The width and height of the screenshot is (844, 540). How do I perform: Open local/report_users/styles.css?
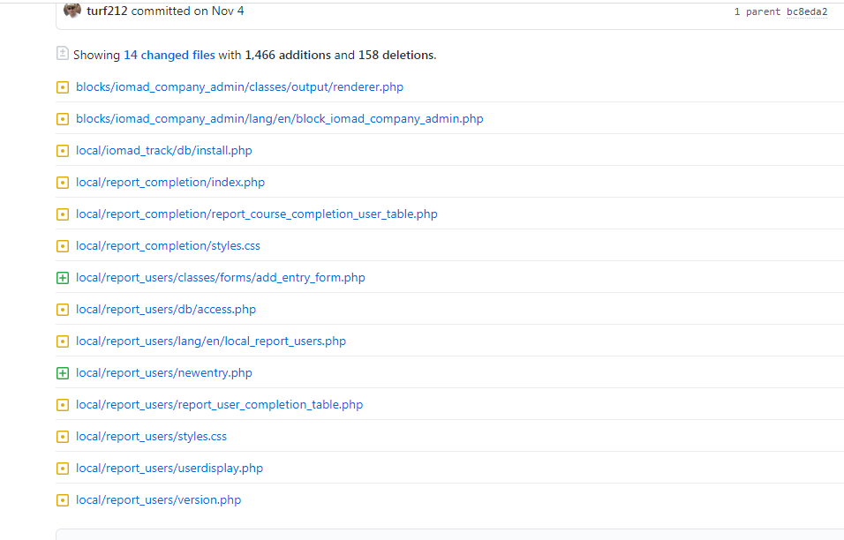(x=151, y=436)
